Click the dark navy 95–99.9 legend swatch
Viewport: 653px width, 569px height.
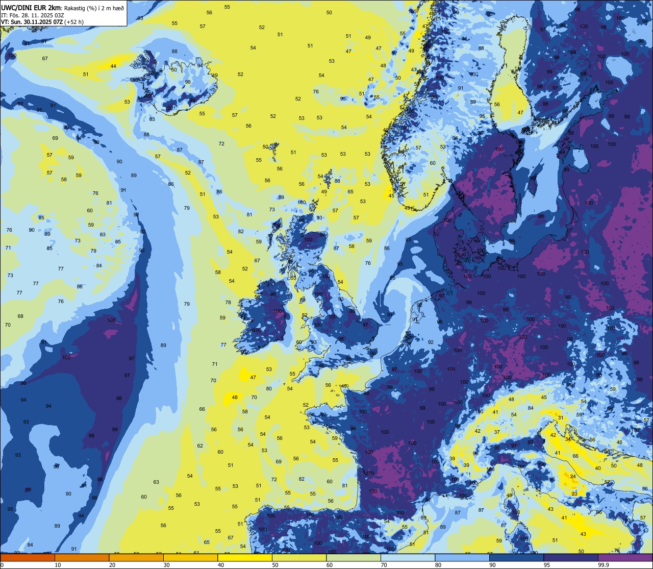[x=571, y=558]
